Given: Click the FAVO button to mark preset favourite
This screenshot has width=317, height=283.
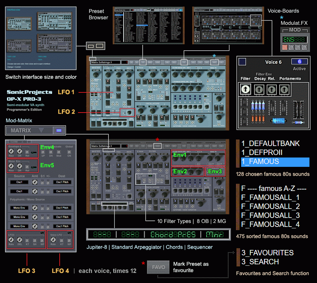Looking at the screenshot, I should [158, 267].
